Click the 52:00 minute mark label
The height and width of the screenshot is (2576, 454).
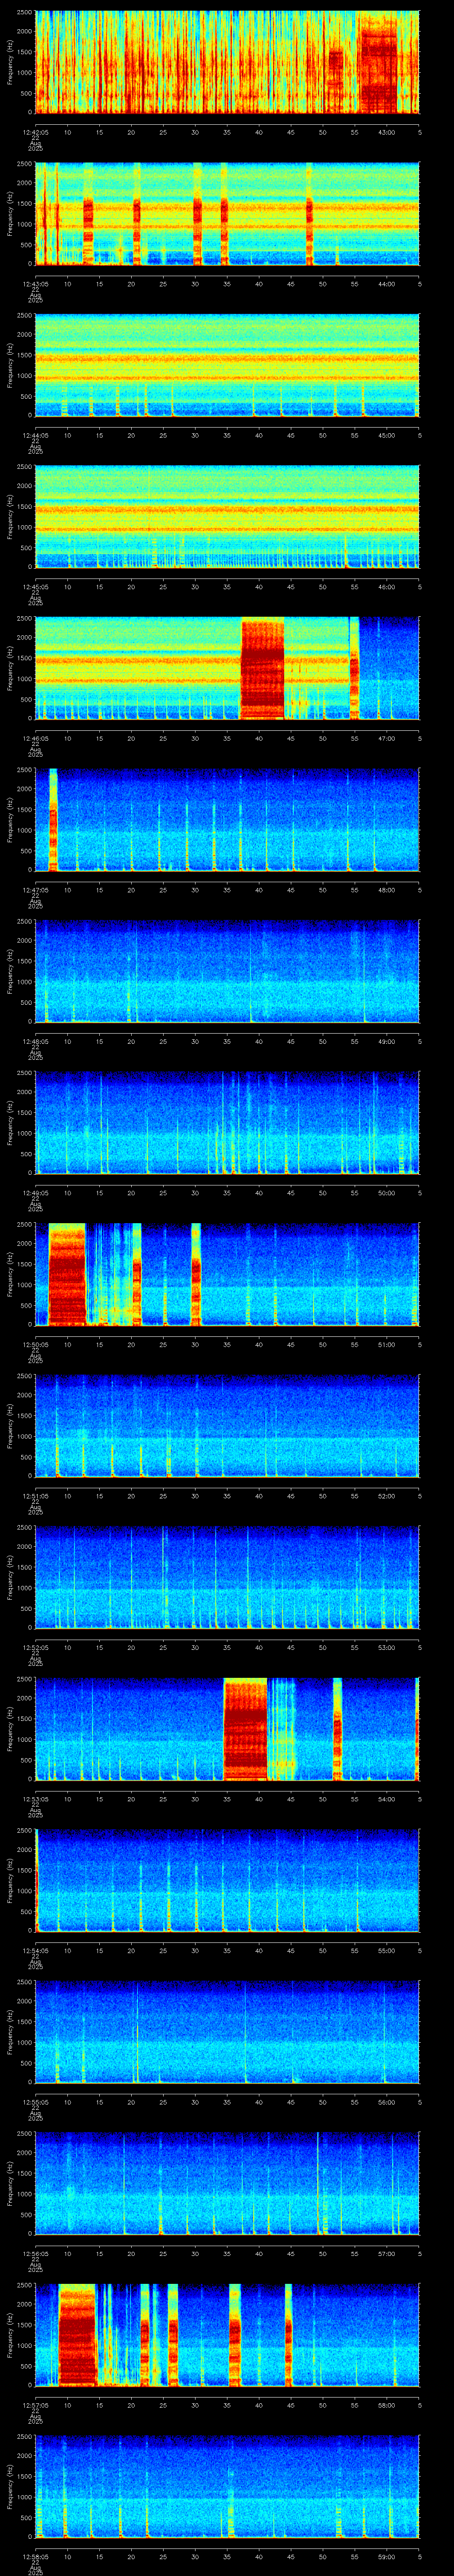(387, 1496)
